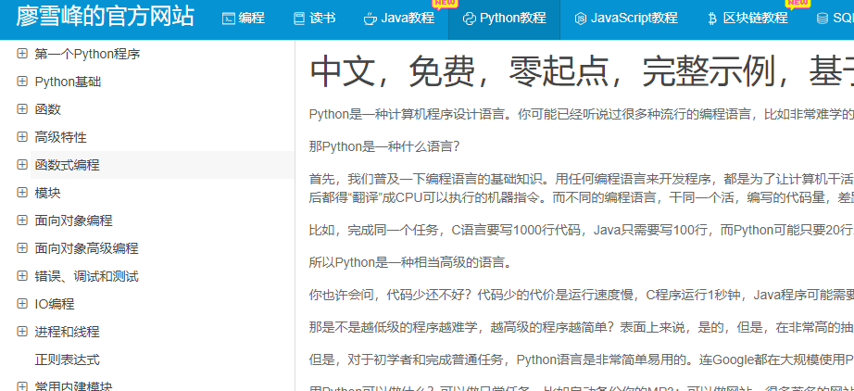Open the 进程和线程 sidebar entry

(x=67, y=332)
